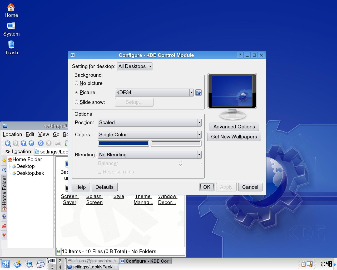Click the monitor wallpaper preview
The width and height of the screenshot is (337, 270).
[x=232, y=91]
